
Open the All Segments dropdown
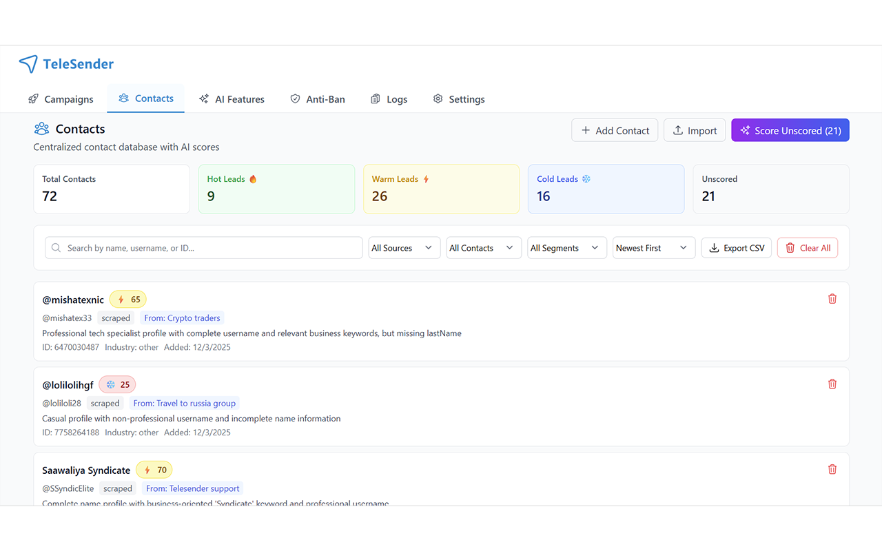click(566, 248)
